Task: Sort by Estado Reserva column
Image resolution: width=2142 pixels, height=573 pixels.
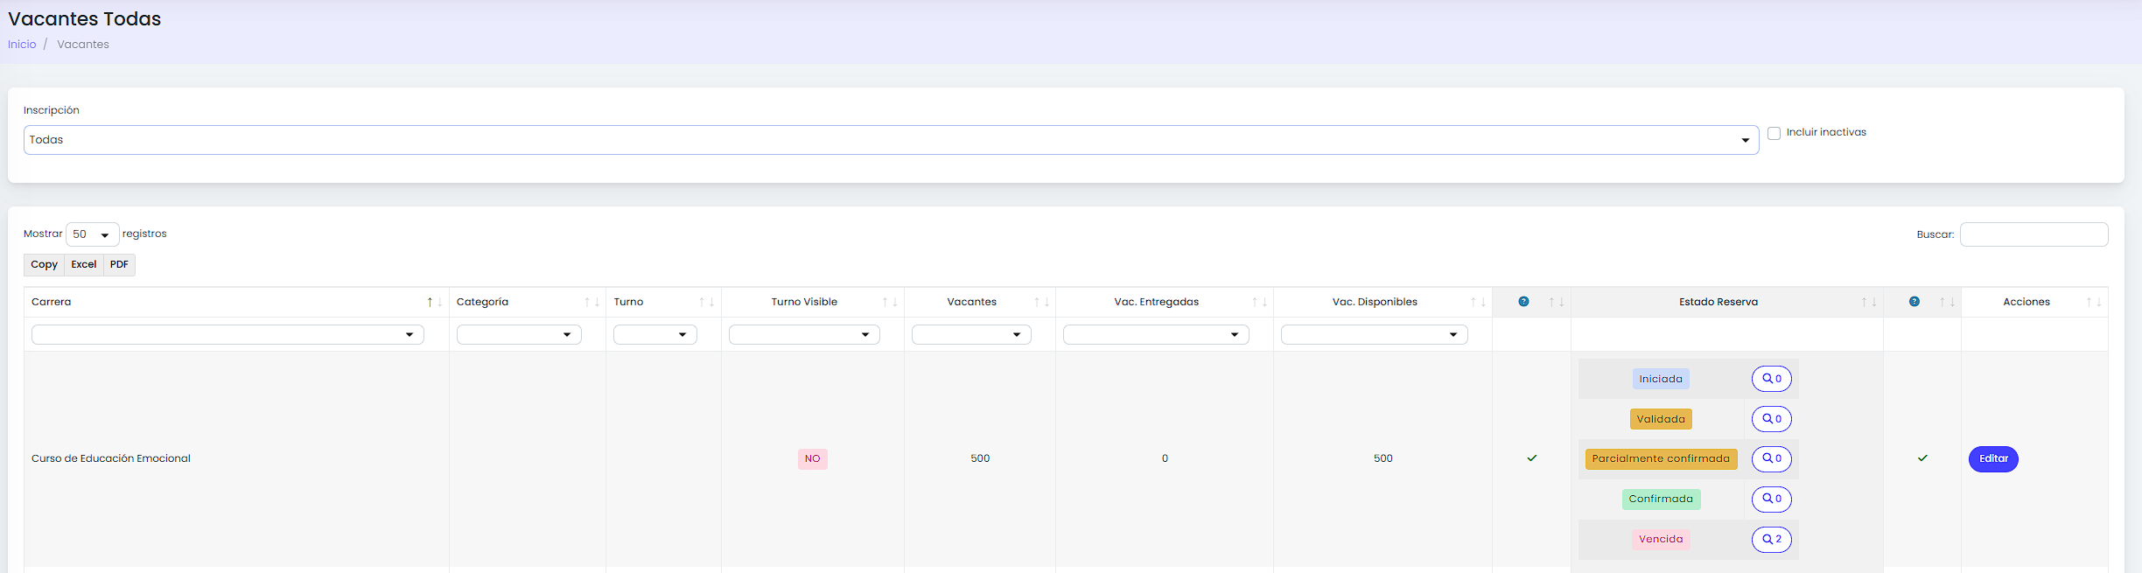Action: (x=1727, y=302)
